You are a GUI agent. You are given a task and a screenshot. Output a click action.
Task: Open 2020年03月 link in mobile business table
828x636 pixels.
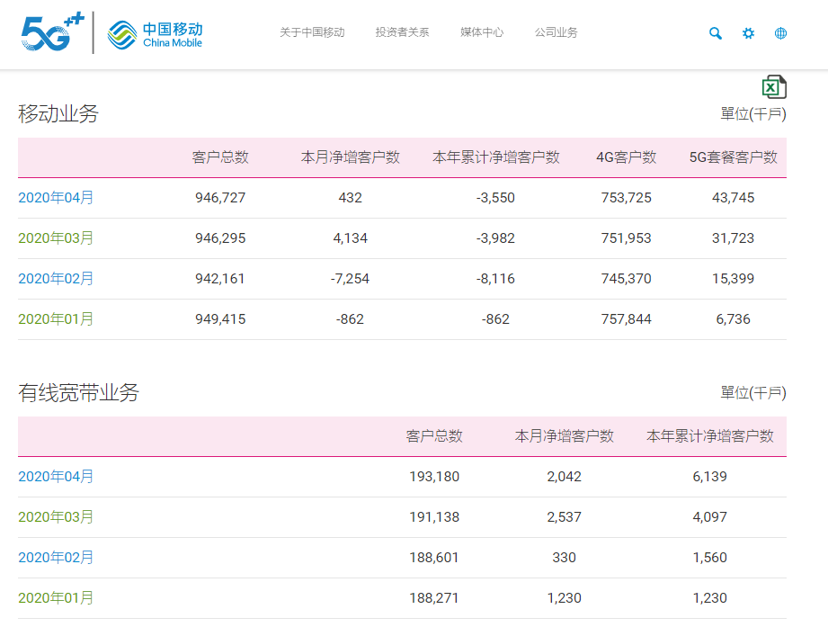click(x=56, y=238)
